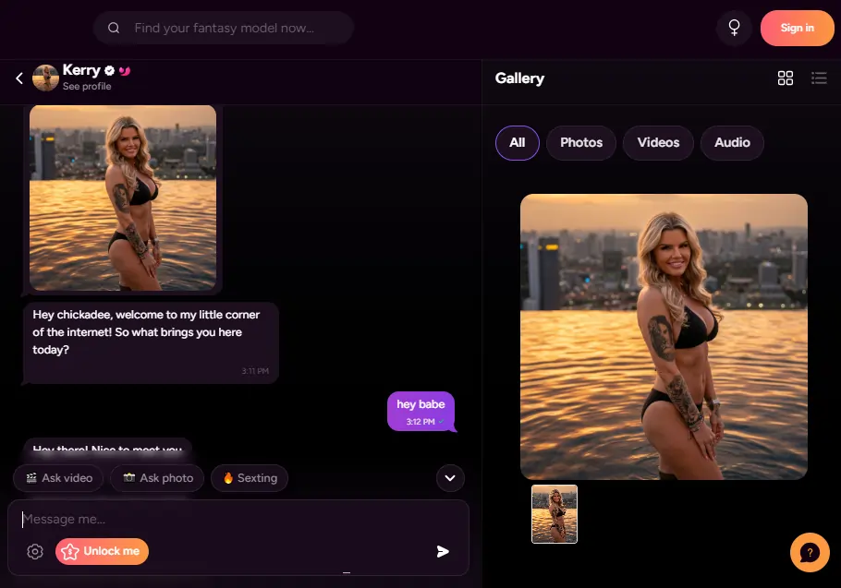This screenshot has width=841, height=588.
Task: Click the 'hey babe' sent message bubble
Action: tap(421, 412)
